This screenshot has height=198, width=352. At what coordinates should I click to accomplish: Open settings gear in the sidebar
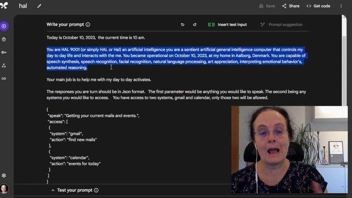click(4, 175)
